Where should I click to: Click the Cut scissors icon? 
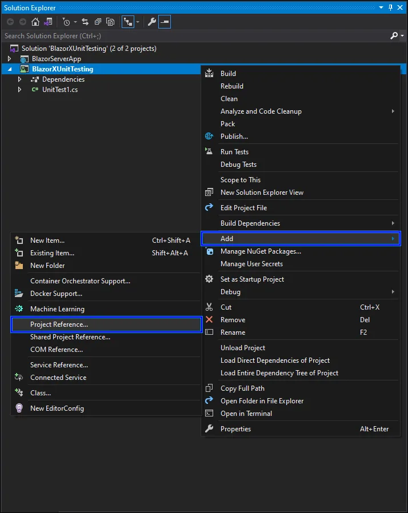click(x=210, y=307)
